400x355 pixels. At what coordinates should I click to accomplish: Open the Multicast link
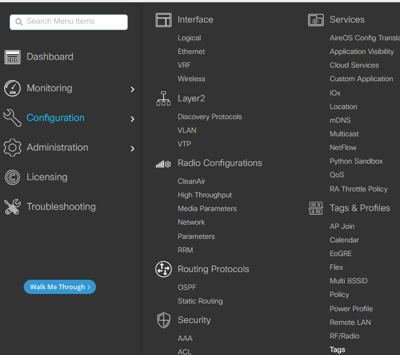click(x=344, y=134)
